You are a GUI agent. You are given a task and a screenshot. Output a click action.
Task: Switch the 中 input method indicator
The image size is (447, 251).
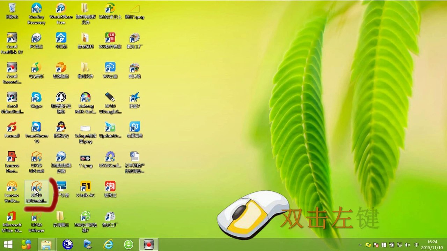tap(416, 245)
